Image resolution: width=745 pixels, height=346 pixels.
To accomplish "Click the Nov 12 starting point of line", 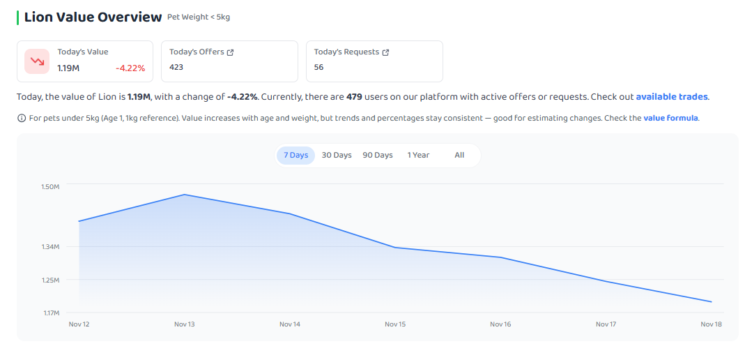I will [x=79, y=221].
